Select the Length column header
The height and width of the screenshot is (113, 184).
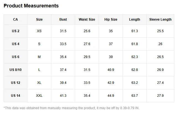(x=134, y=20)
